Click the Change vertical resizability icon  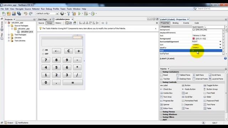107,23
